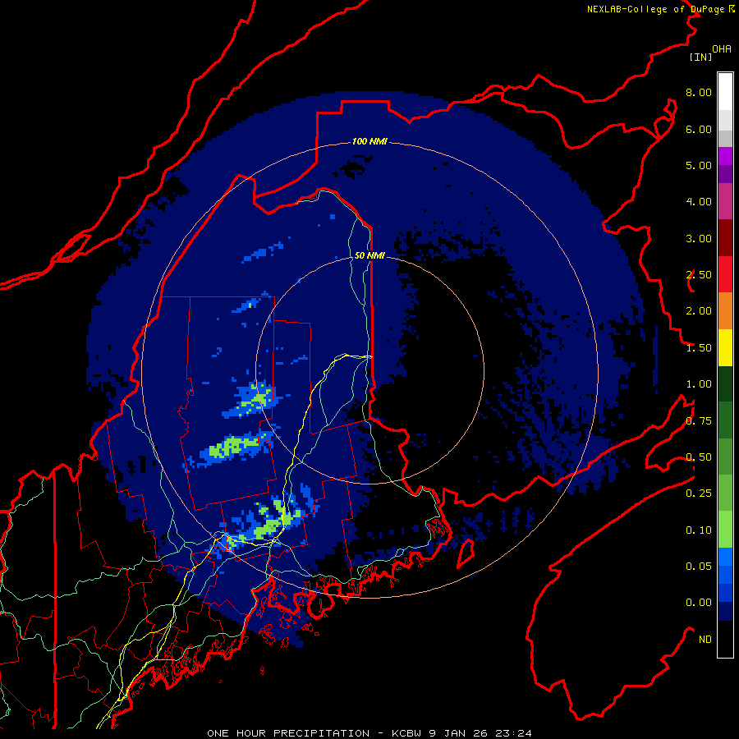Click the '100 NMI' range ring label
The width and height of the screenshot is (739, 739).
[369, 141]
